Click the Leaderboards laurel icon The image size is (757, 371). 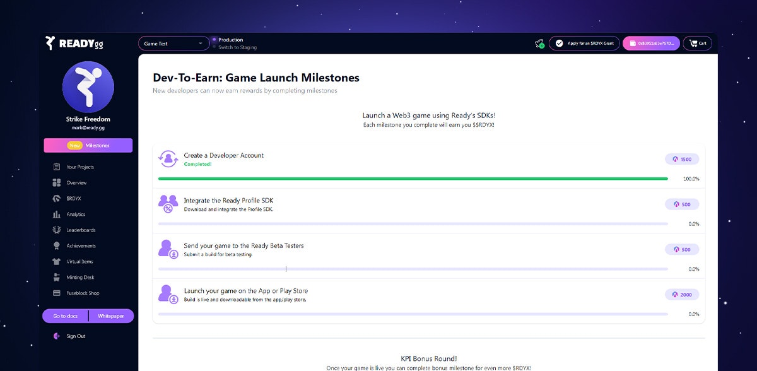57,230
